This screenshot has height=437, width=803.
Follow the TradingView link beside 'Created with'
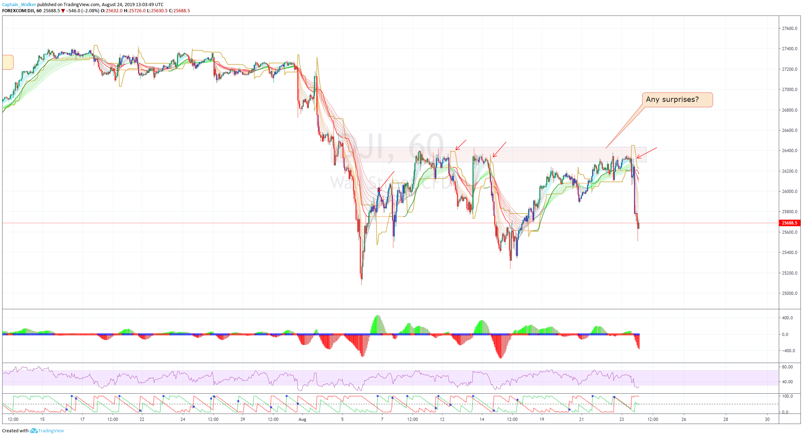click(51, 431)
